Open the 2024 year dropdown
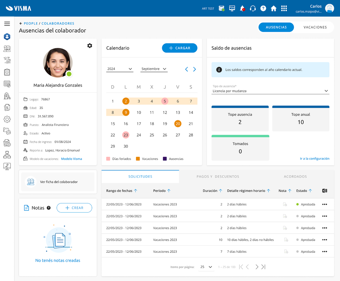Viewport: 340px width, 281px height. coord(119,69)
